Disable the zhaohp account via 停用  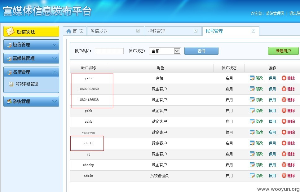click(x=272, y=165)
